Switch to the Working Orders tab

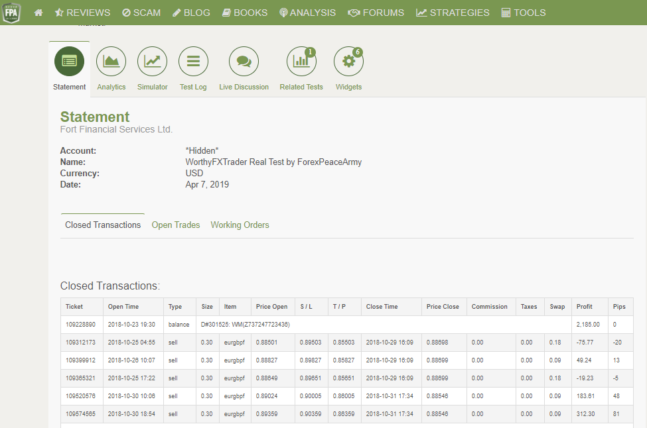[x=240, y=225]
